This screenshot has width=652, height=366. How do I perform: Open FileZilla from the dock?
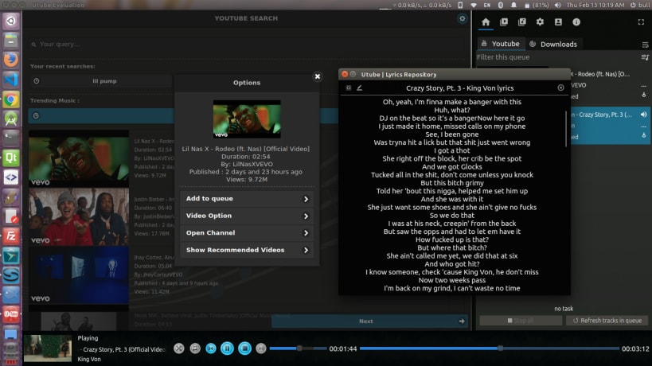tap(11, 236)
